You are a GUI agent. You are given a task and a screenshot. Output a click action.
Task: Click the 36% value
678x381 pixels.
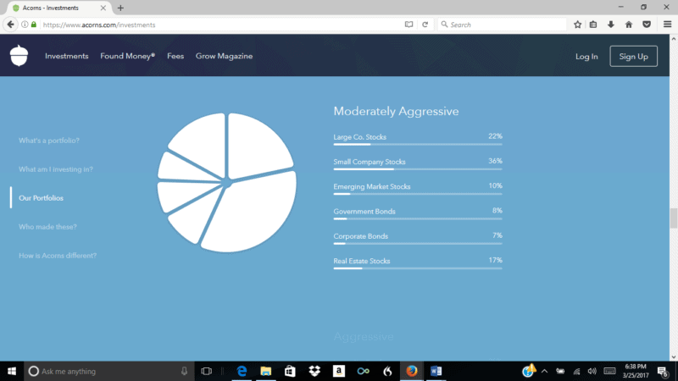tap(495, 161)
